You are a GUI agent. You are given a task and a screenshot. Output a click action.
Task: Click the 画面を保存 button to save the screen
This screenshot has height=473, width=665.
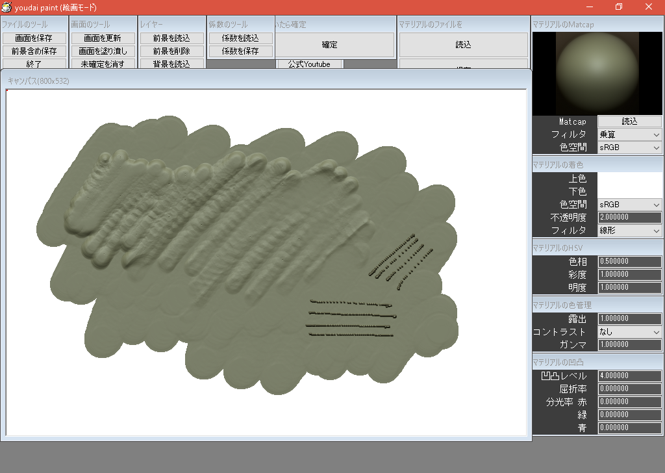(x=36, y=38)
